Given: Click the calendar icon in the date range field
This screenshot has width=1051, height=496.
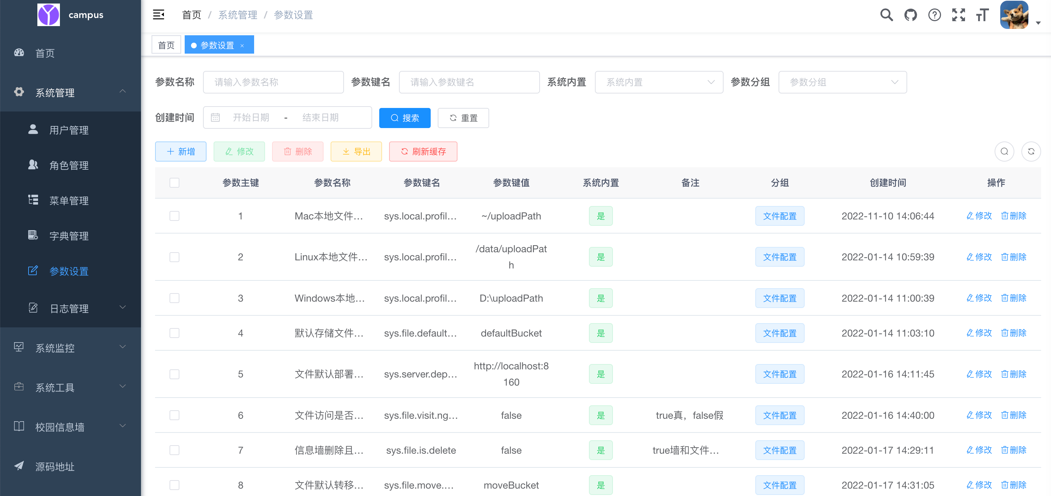Looking at the screenshot, I should click(215, 117).
